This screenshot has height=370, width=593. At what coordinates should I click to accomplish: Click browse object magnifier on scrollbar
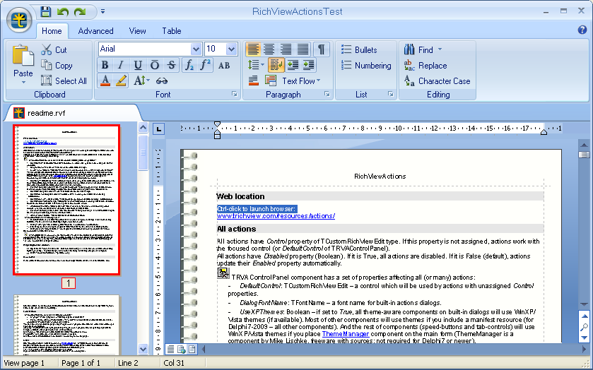pos(585,327)
